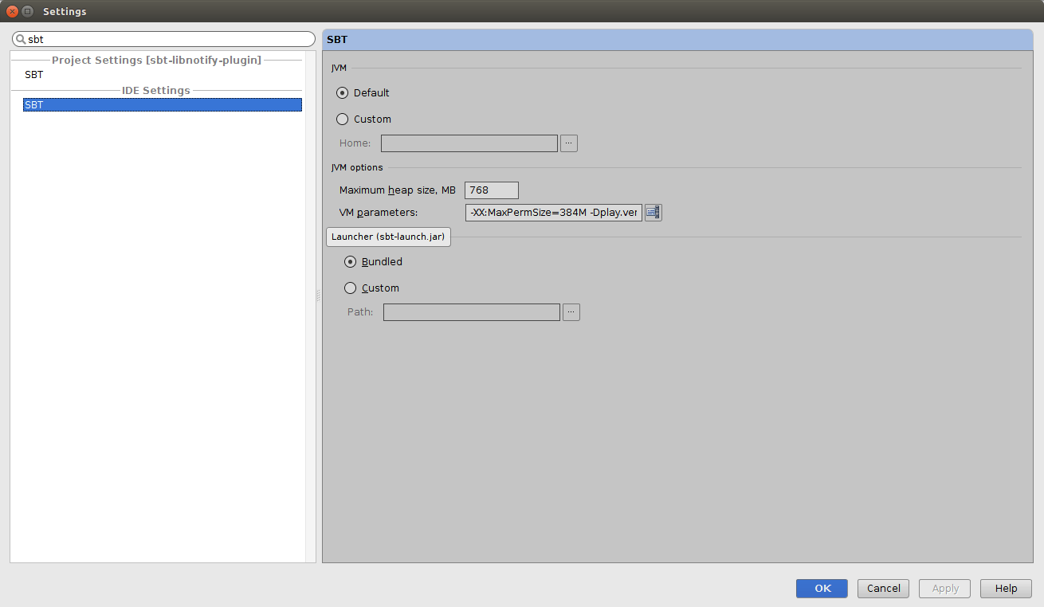
Task: Click the Launcher (sbt-launch.jar) label
Action: click(x=388, y=237)
